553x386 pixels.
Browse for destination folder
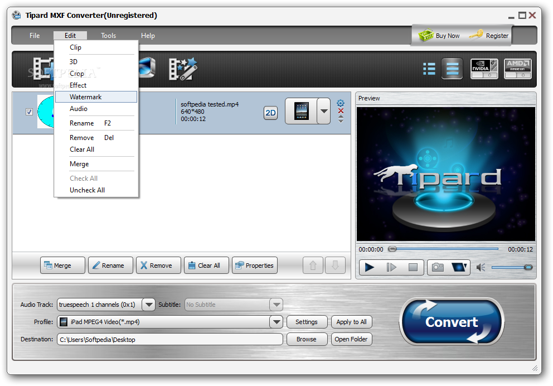pos(307,339)
